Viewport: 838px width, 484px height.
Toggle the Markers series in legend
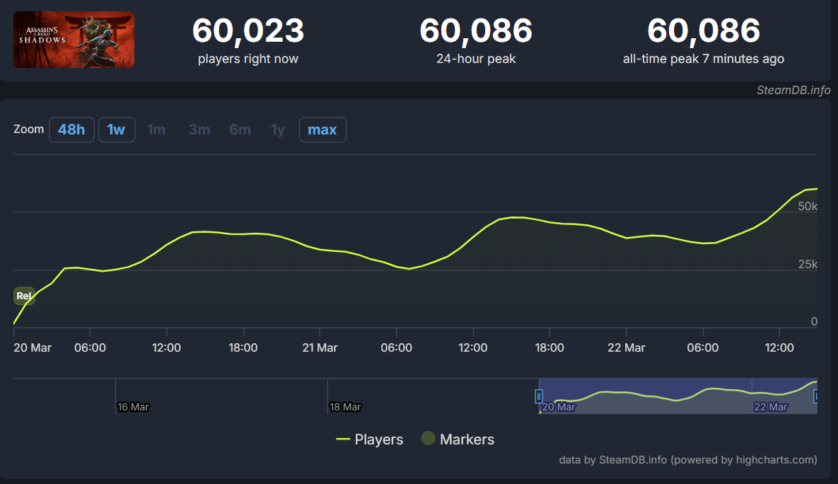[458, 439]
